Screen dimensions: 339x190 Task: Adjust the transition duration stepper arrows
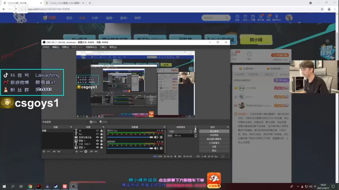(x=195, y=136)
